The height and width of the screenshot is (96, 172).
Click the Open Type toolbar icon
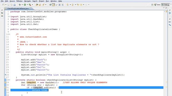[37, 5]
